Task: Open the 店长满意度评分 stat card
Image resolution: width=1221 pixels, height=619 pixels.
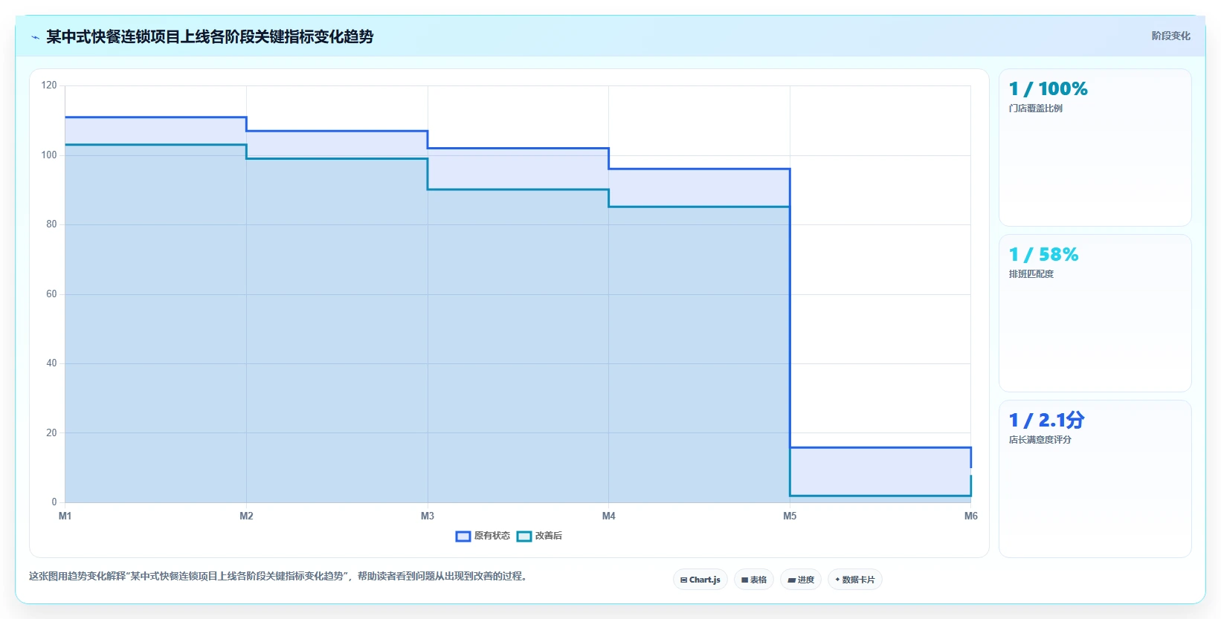Action: pyautogui.click(x=1095, y=479)
